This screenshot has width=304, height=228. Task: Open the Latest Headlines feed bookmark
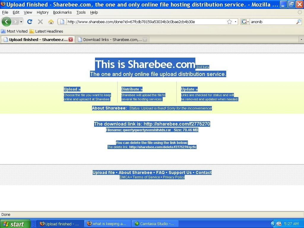click(x=46, y=31)
